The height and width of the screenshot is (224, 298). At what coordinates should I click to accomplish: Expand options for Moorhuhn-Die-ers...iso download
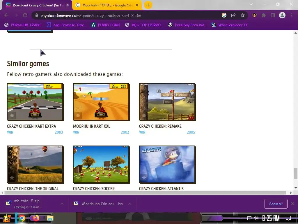tap(130, 204)
